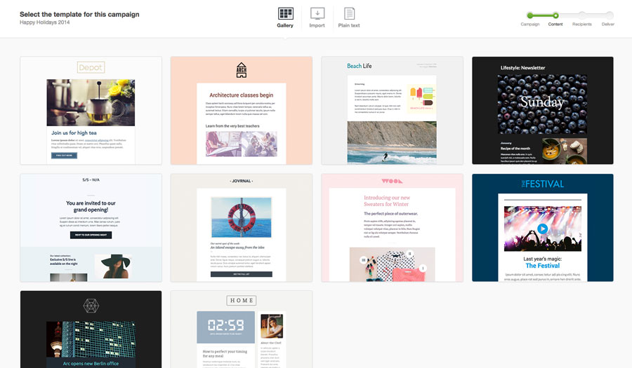The image size is (632, 368).
Task: Click 'Arc opens new Berlin office' caption
Action: coord(91,363)
